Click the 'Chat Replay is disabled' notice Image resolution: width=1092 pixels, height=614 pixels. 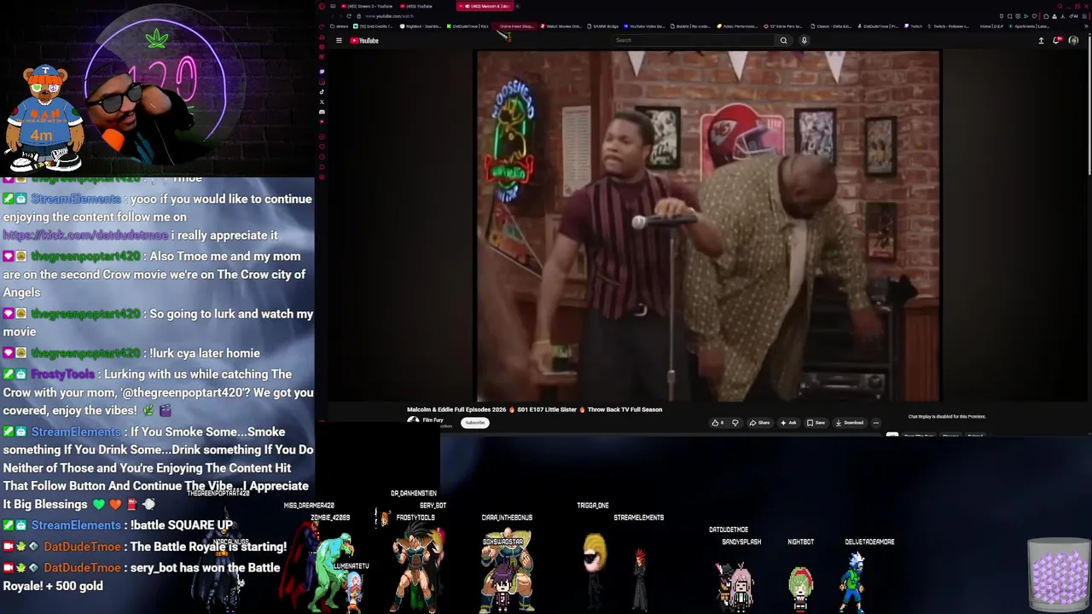pyautogui.click(x=947, y=416)
